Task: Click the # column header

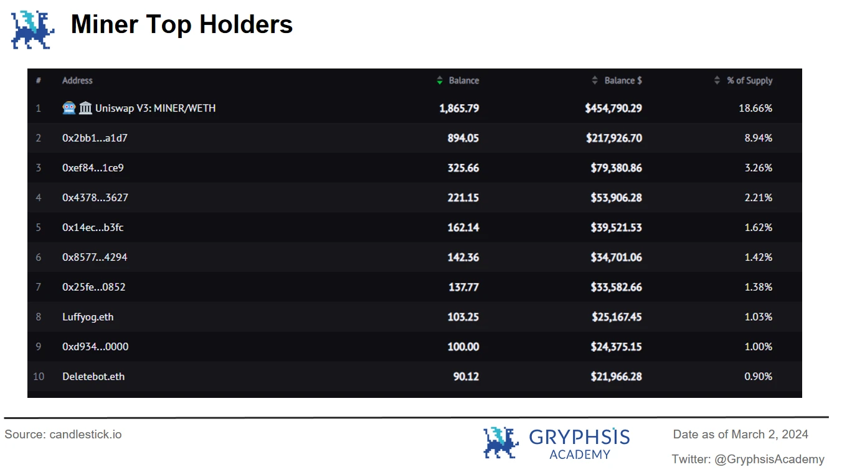Action: (x=39, y=80)
